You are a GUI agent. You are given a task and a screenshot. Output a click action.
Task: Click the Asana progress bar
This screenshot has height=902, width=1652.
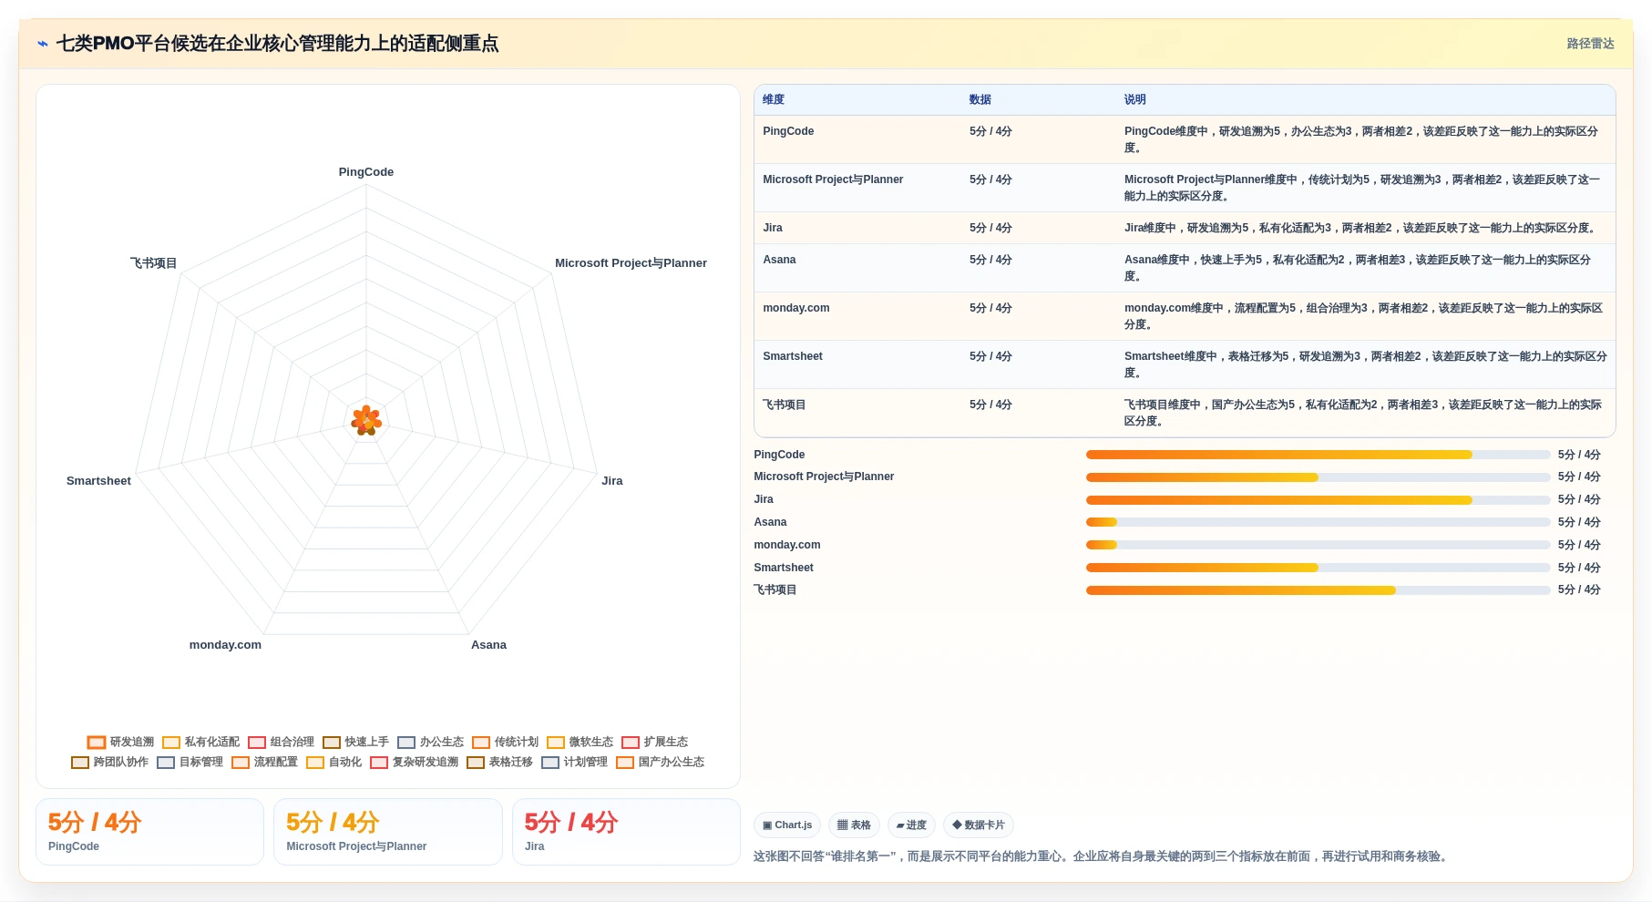pos(1318,522)
